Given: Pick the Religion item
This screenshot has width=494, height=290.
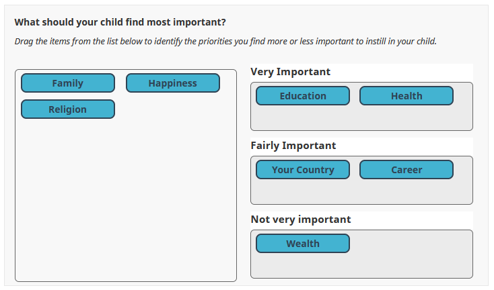Looking at the screenshot, I should 68,109.
